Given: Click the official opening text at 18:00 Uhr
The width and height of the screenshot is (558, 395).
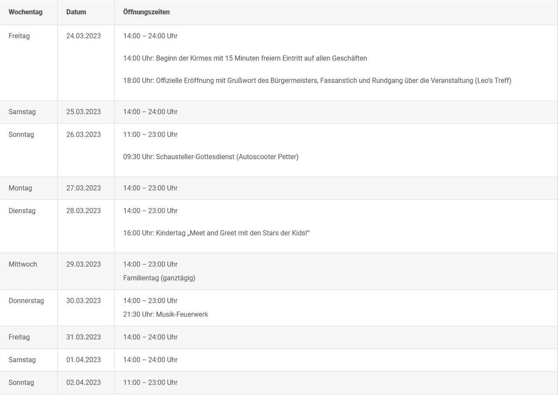Looking at the screenshot, I should click(317, 81).
